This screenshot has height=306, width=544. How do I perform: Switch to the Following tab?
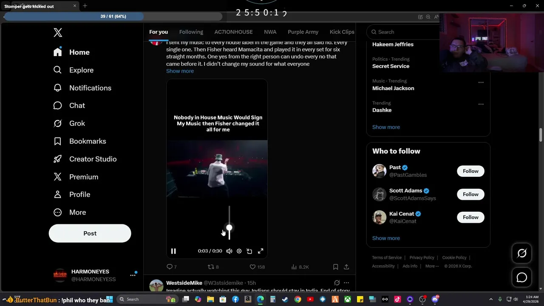click(191, 32)
